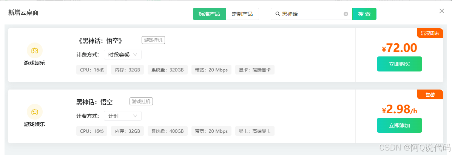
Task: Click 游戏娱乐 label in the ¥72.00 card
Action: click(x=35, y=64)
